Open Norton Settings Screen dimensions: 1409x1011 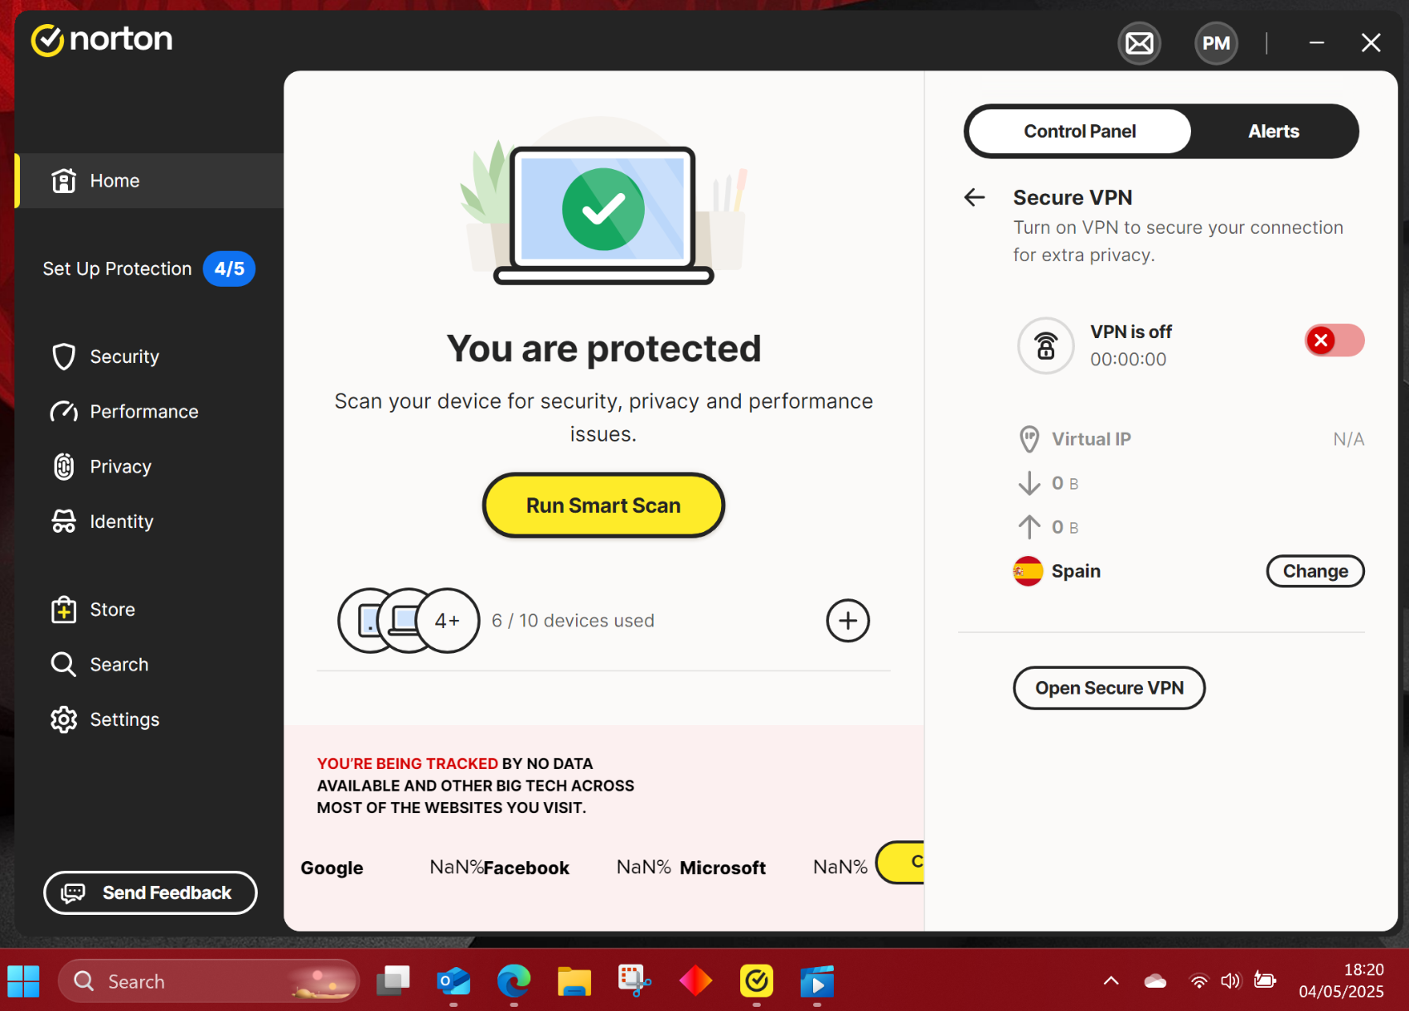point(104,719)
